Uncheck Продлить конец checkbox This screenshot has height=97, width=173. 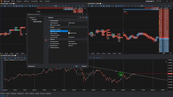pos(69,31)
